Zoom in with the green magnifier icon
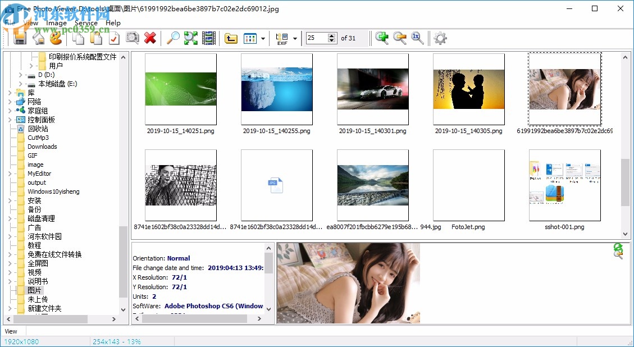 pos(382,38)
